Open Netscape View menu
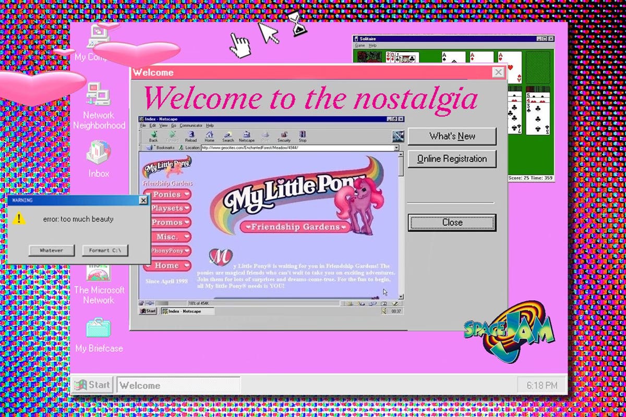The height and width of the screenshot is (417, 626). [163, 126]
